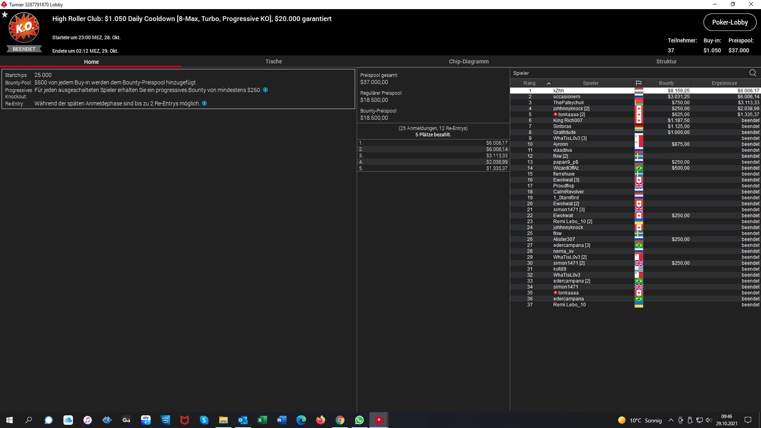Screen dimensions: 761x428
Task: Sort the list by the Ergebnisse column
Action: pos(724,83)
